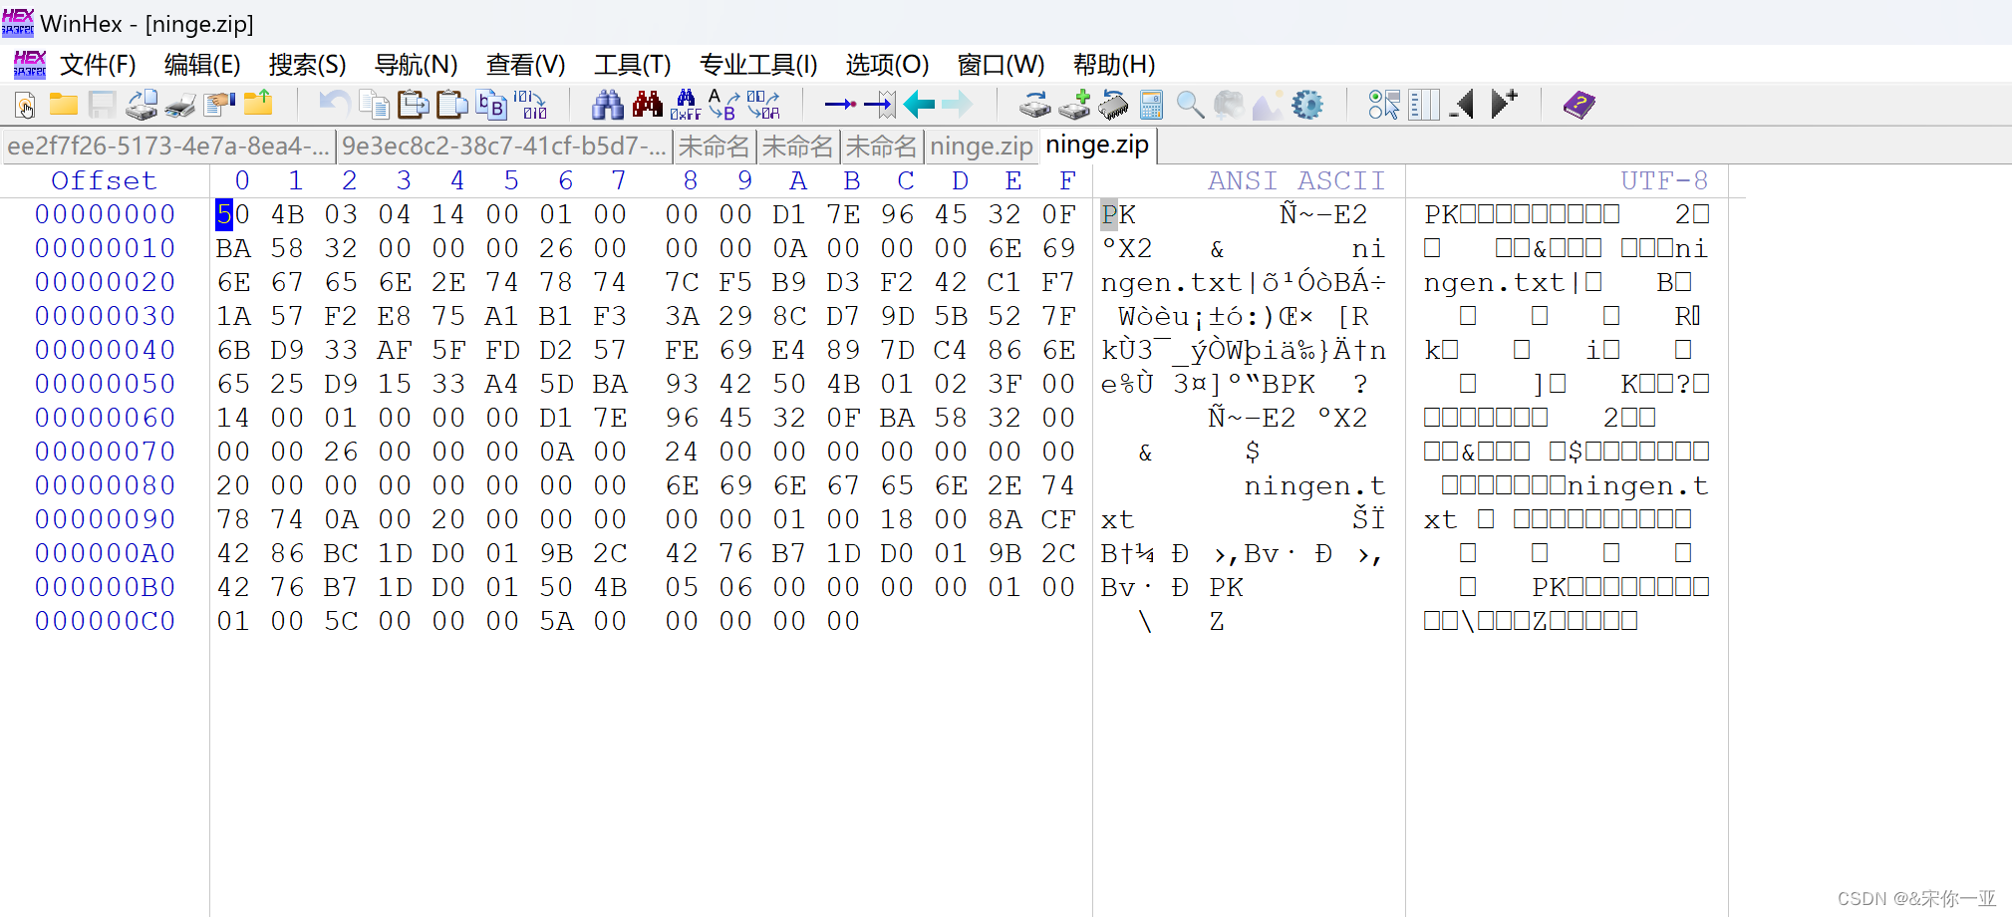The width and height of the screenshot is (2012, 917).
Task: Click the Offset column header
Action: [104, 180]
